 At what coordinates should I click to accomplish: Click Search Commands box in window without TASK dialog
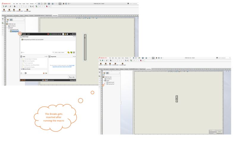[223, 58]
